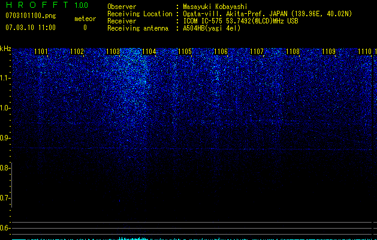Click time marker 1105
377x240 pixels.
(x=185, y=52)
